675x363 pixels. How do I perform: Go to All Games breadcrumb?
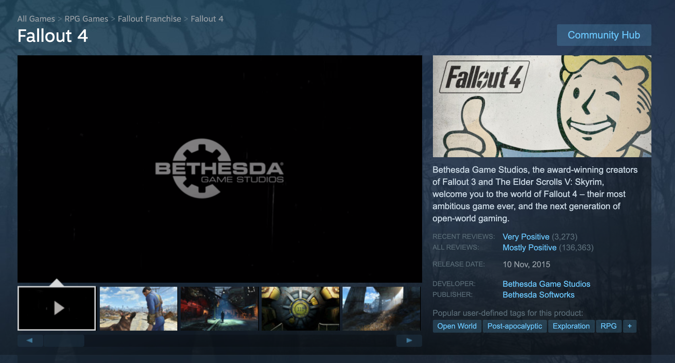(x=36, y=19)
